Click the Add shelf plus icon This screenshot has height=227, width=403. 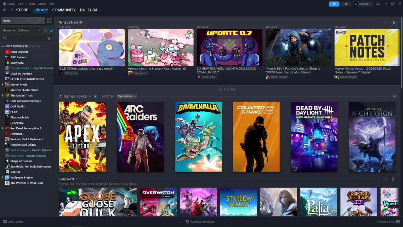[x=220, y=89]
